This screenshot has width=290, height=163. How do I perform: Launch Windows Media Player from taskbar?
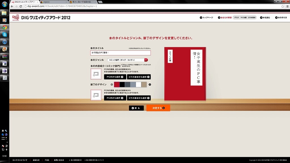point(5,20)
